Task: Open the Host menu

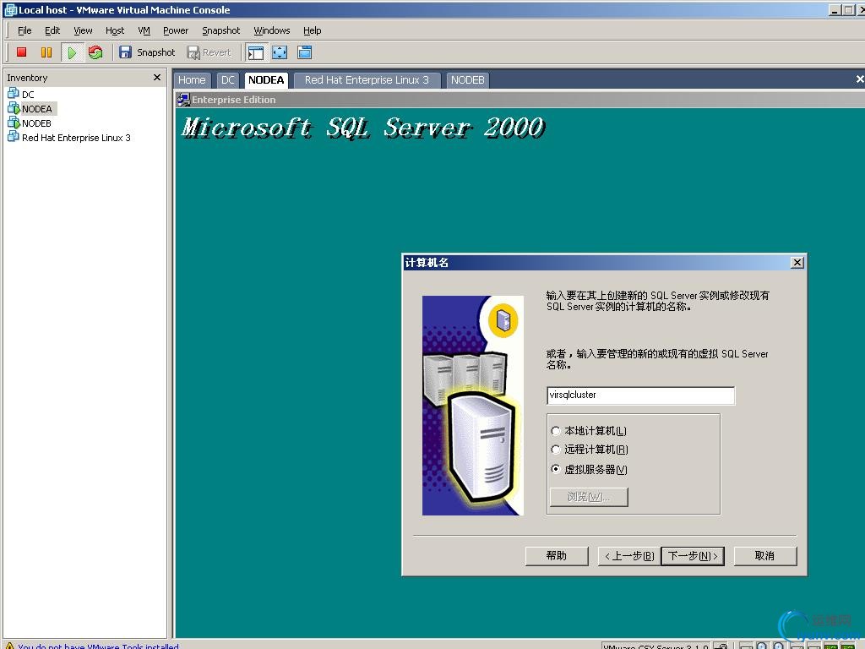Action: pos(115,30)
